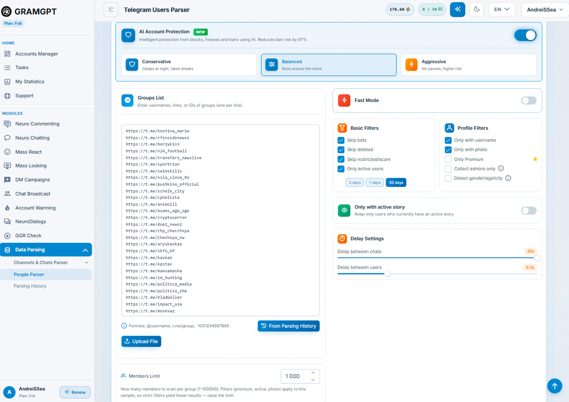Click the Formats info icon
The height and width of the screenshot is (402, 569).
click(124, 326)
